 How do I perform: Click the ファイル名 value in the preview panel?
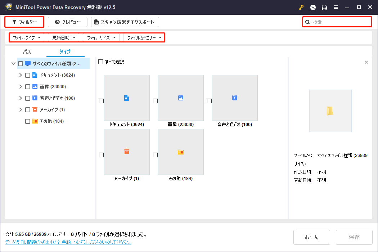[342, 156]
